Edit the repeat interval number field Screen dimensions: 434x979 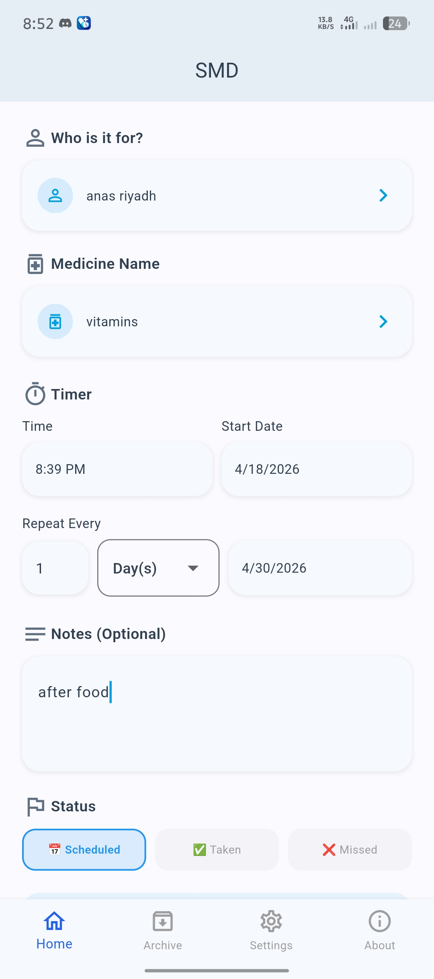coord(55,568)
